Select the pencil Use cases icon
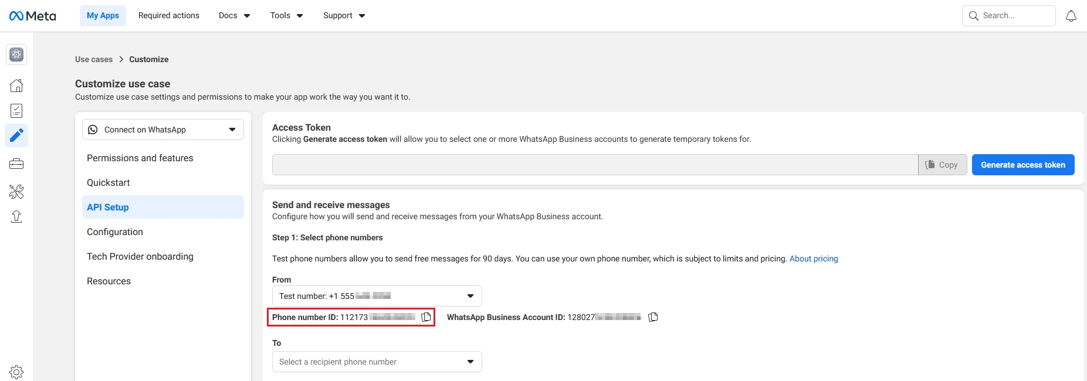This screenshot has width=1087, height=381. point(16,135)
